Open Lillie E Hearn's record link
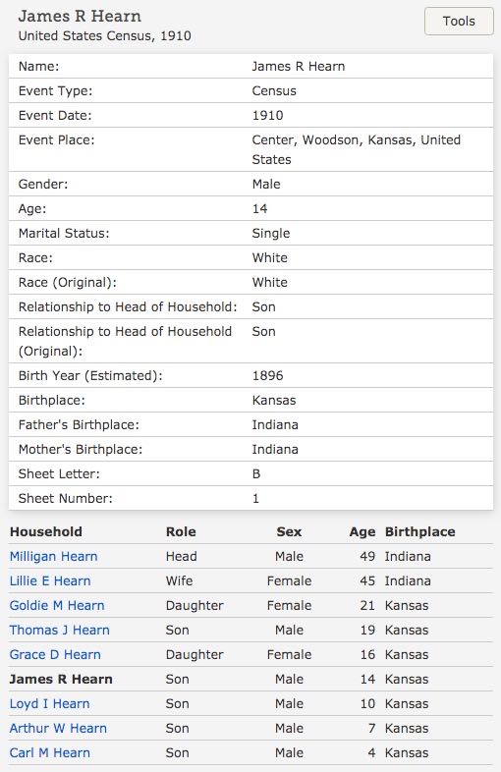This screenshot has height=772, width=501. tap(50, 581)
